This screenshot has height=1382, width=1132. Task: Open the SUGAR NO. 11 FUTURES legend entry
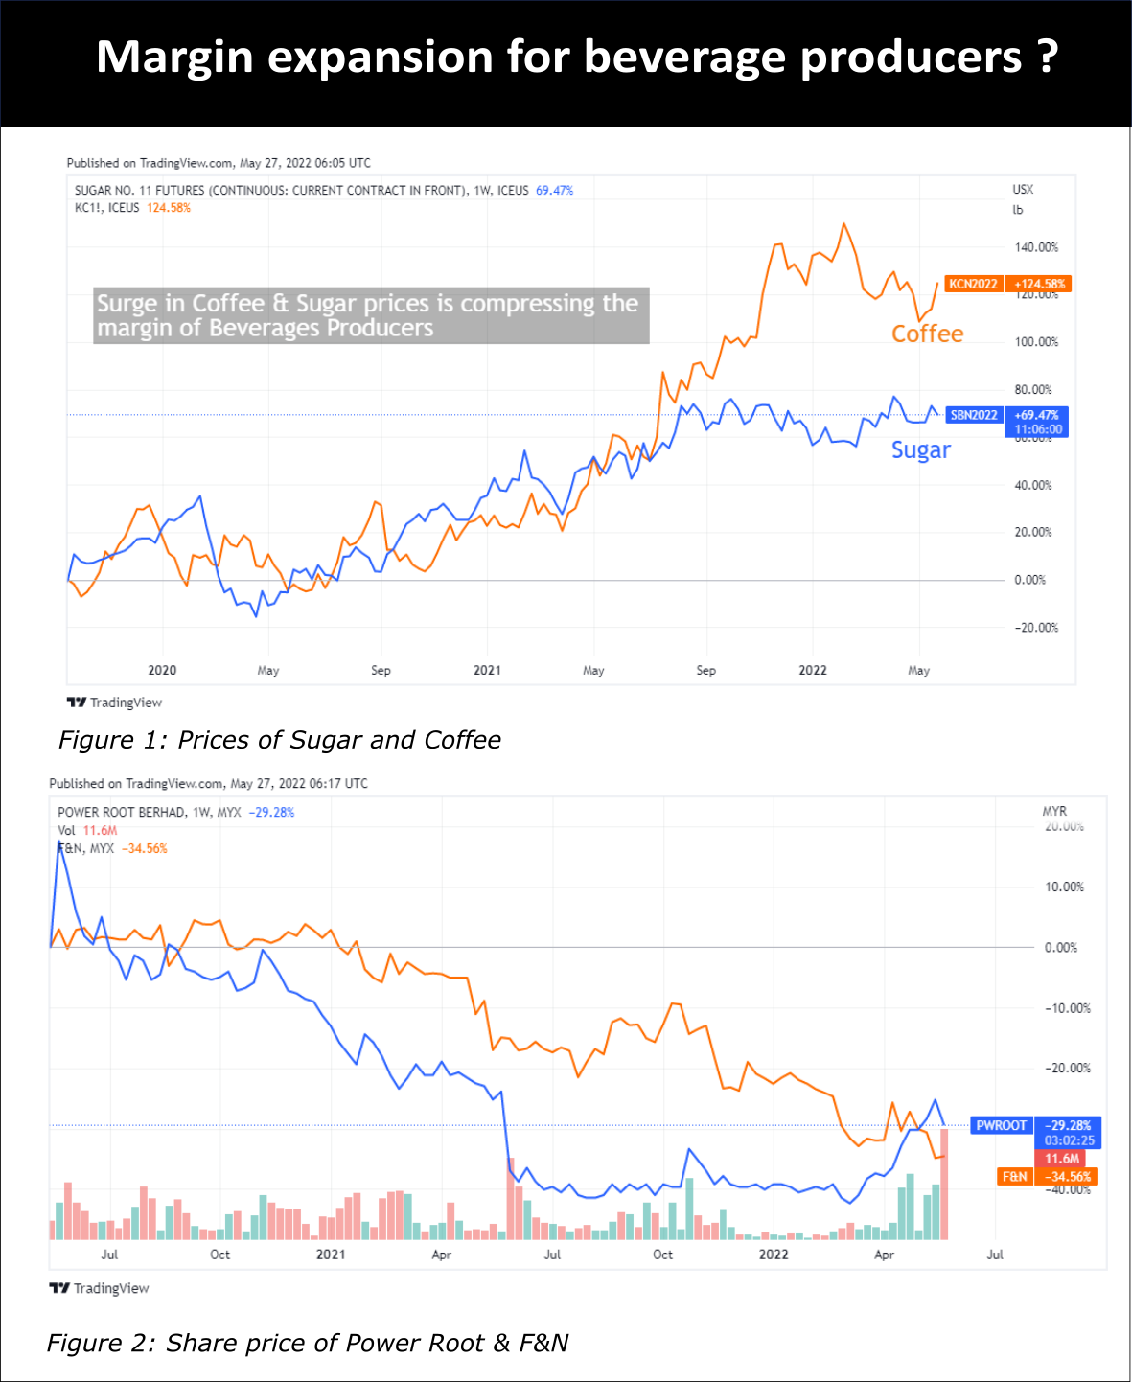[302, 191]
